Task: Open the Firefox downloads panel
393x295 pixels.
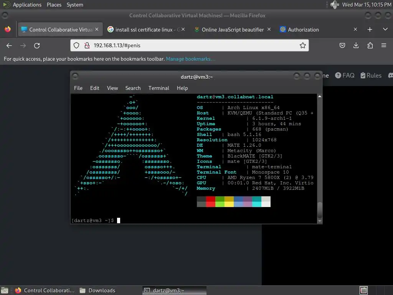Action: [x=356, y=45]
